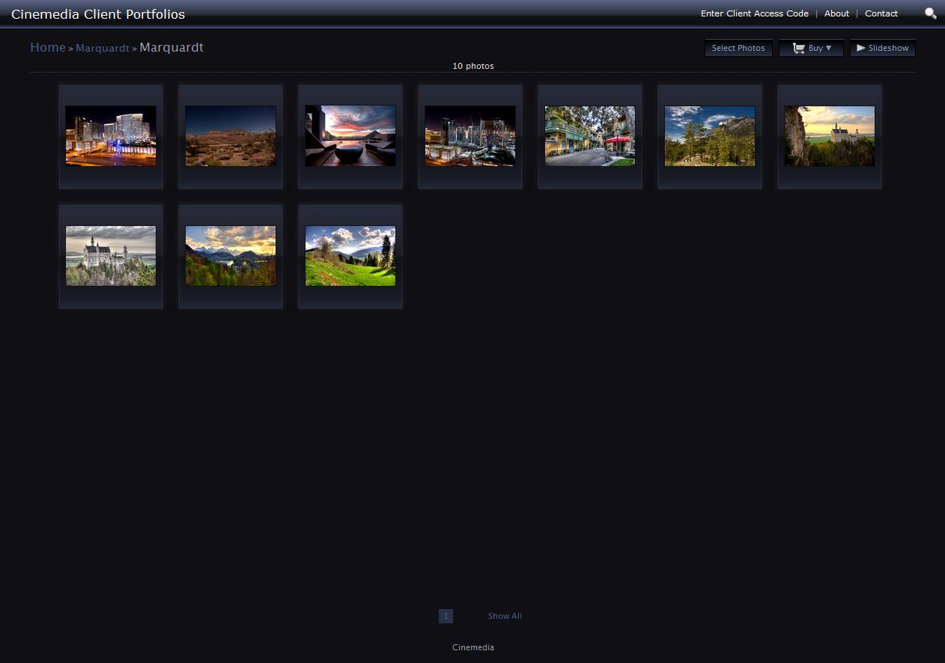Open the Cinemedia footer link

tap(473, 647)
